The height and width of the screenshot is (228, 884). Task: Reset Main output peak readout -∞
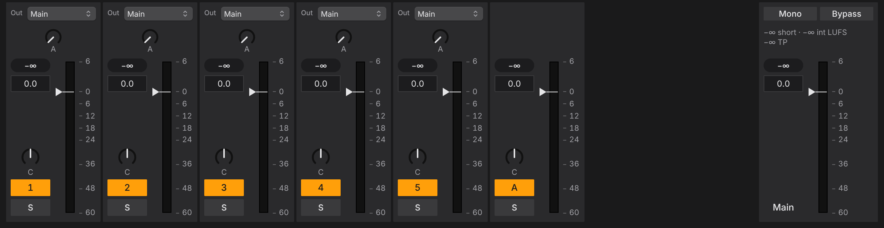tap(783, 65)
